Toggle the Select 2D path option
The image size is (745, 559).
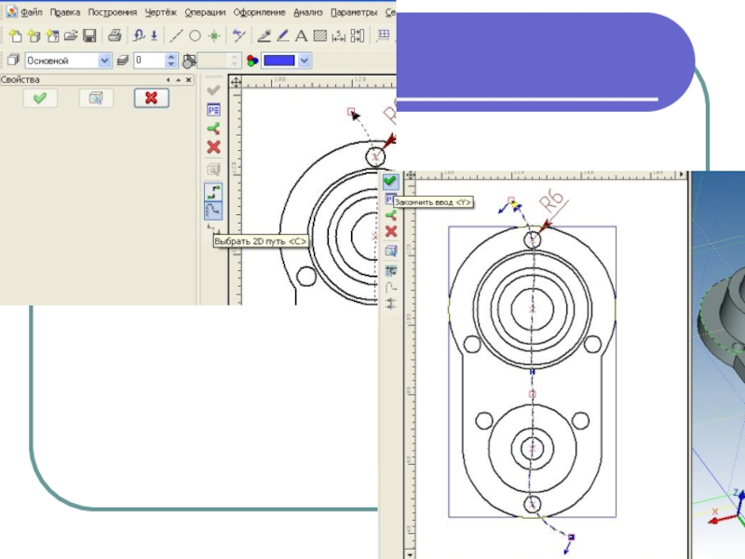[213, 211]
